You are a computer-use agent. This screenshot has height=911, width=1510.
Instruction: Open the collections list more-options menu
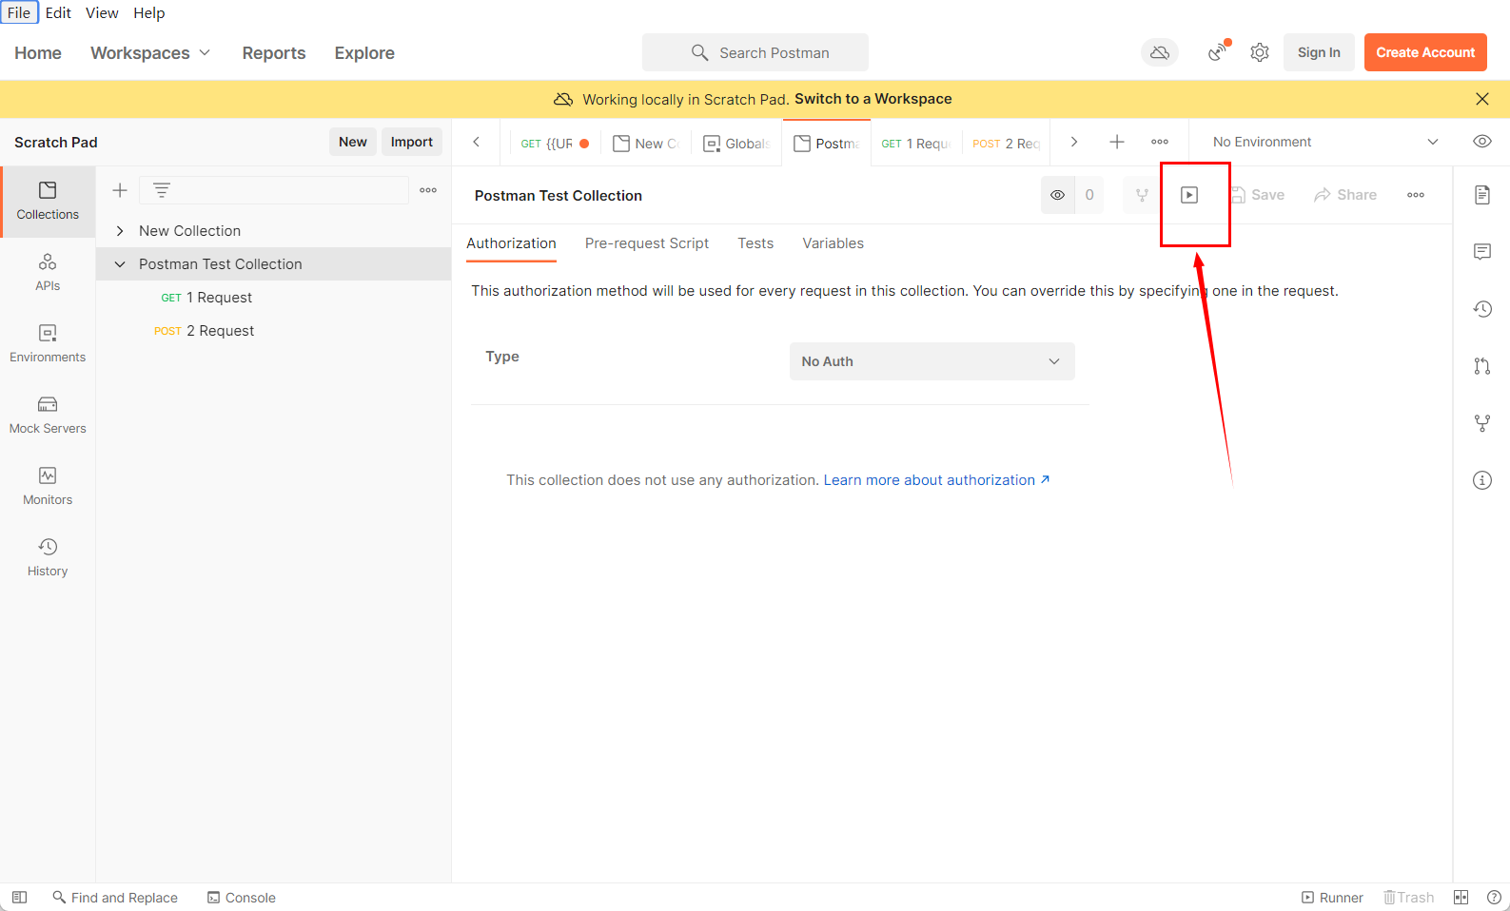point(428,190)
